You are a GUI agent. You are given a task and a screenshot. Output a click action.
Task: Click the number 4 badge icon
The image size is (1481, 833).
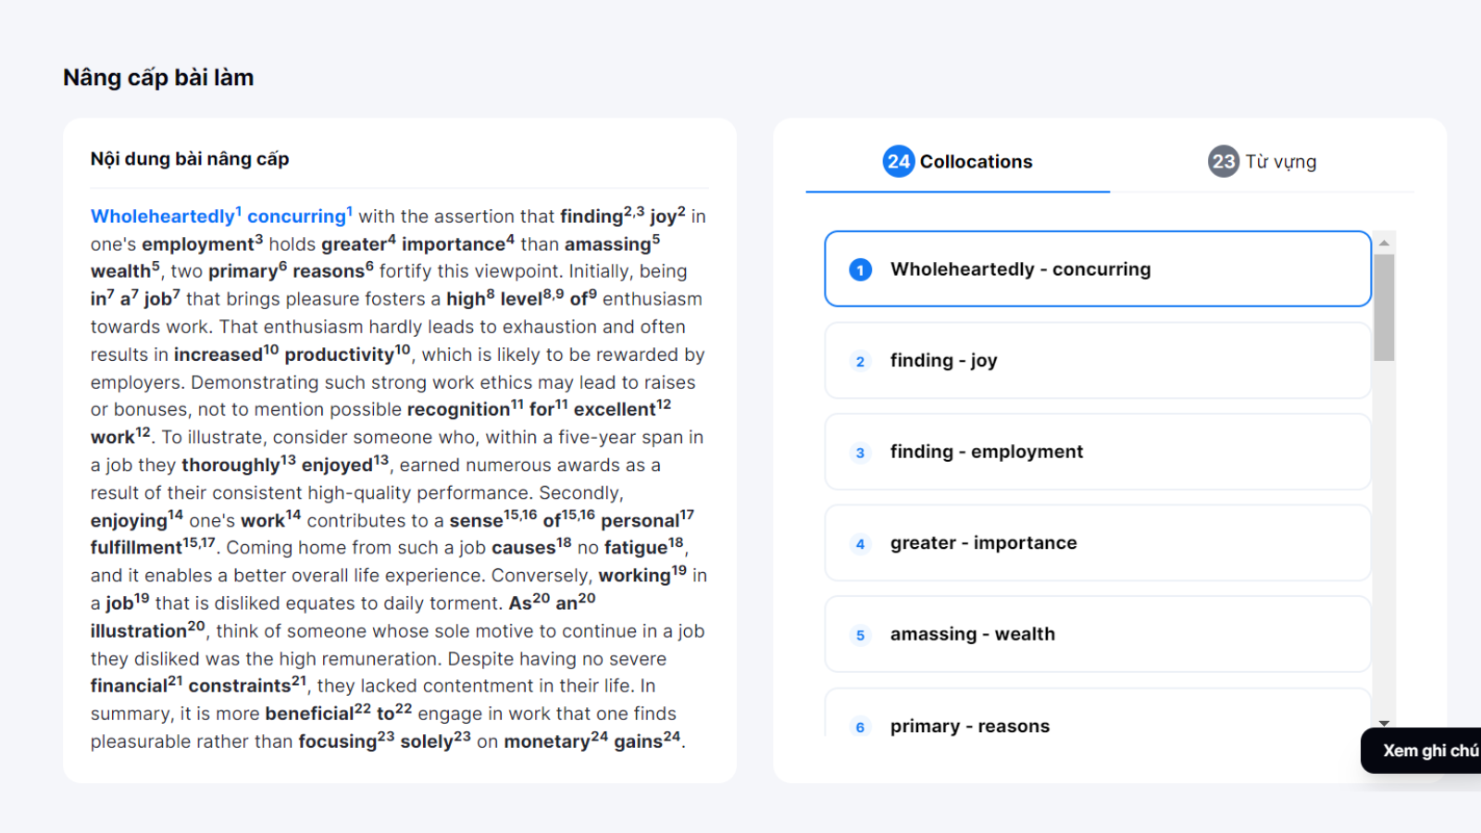click(860, 544)
